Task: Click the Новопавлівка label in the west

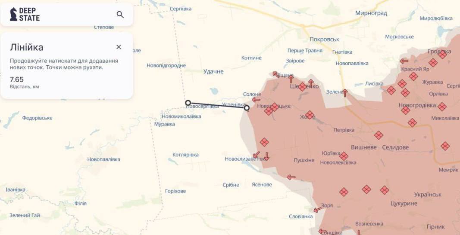Action: pos(103,159)
